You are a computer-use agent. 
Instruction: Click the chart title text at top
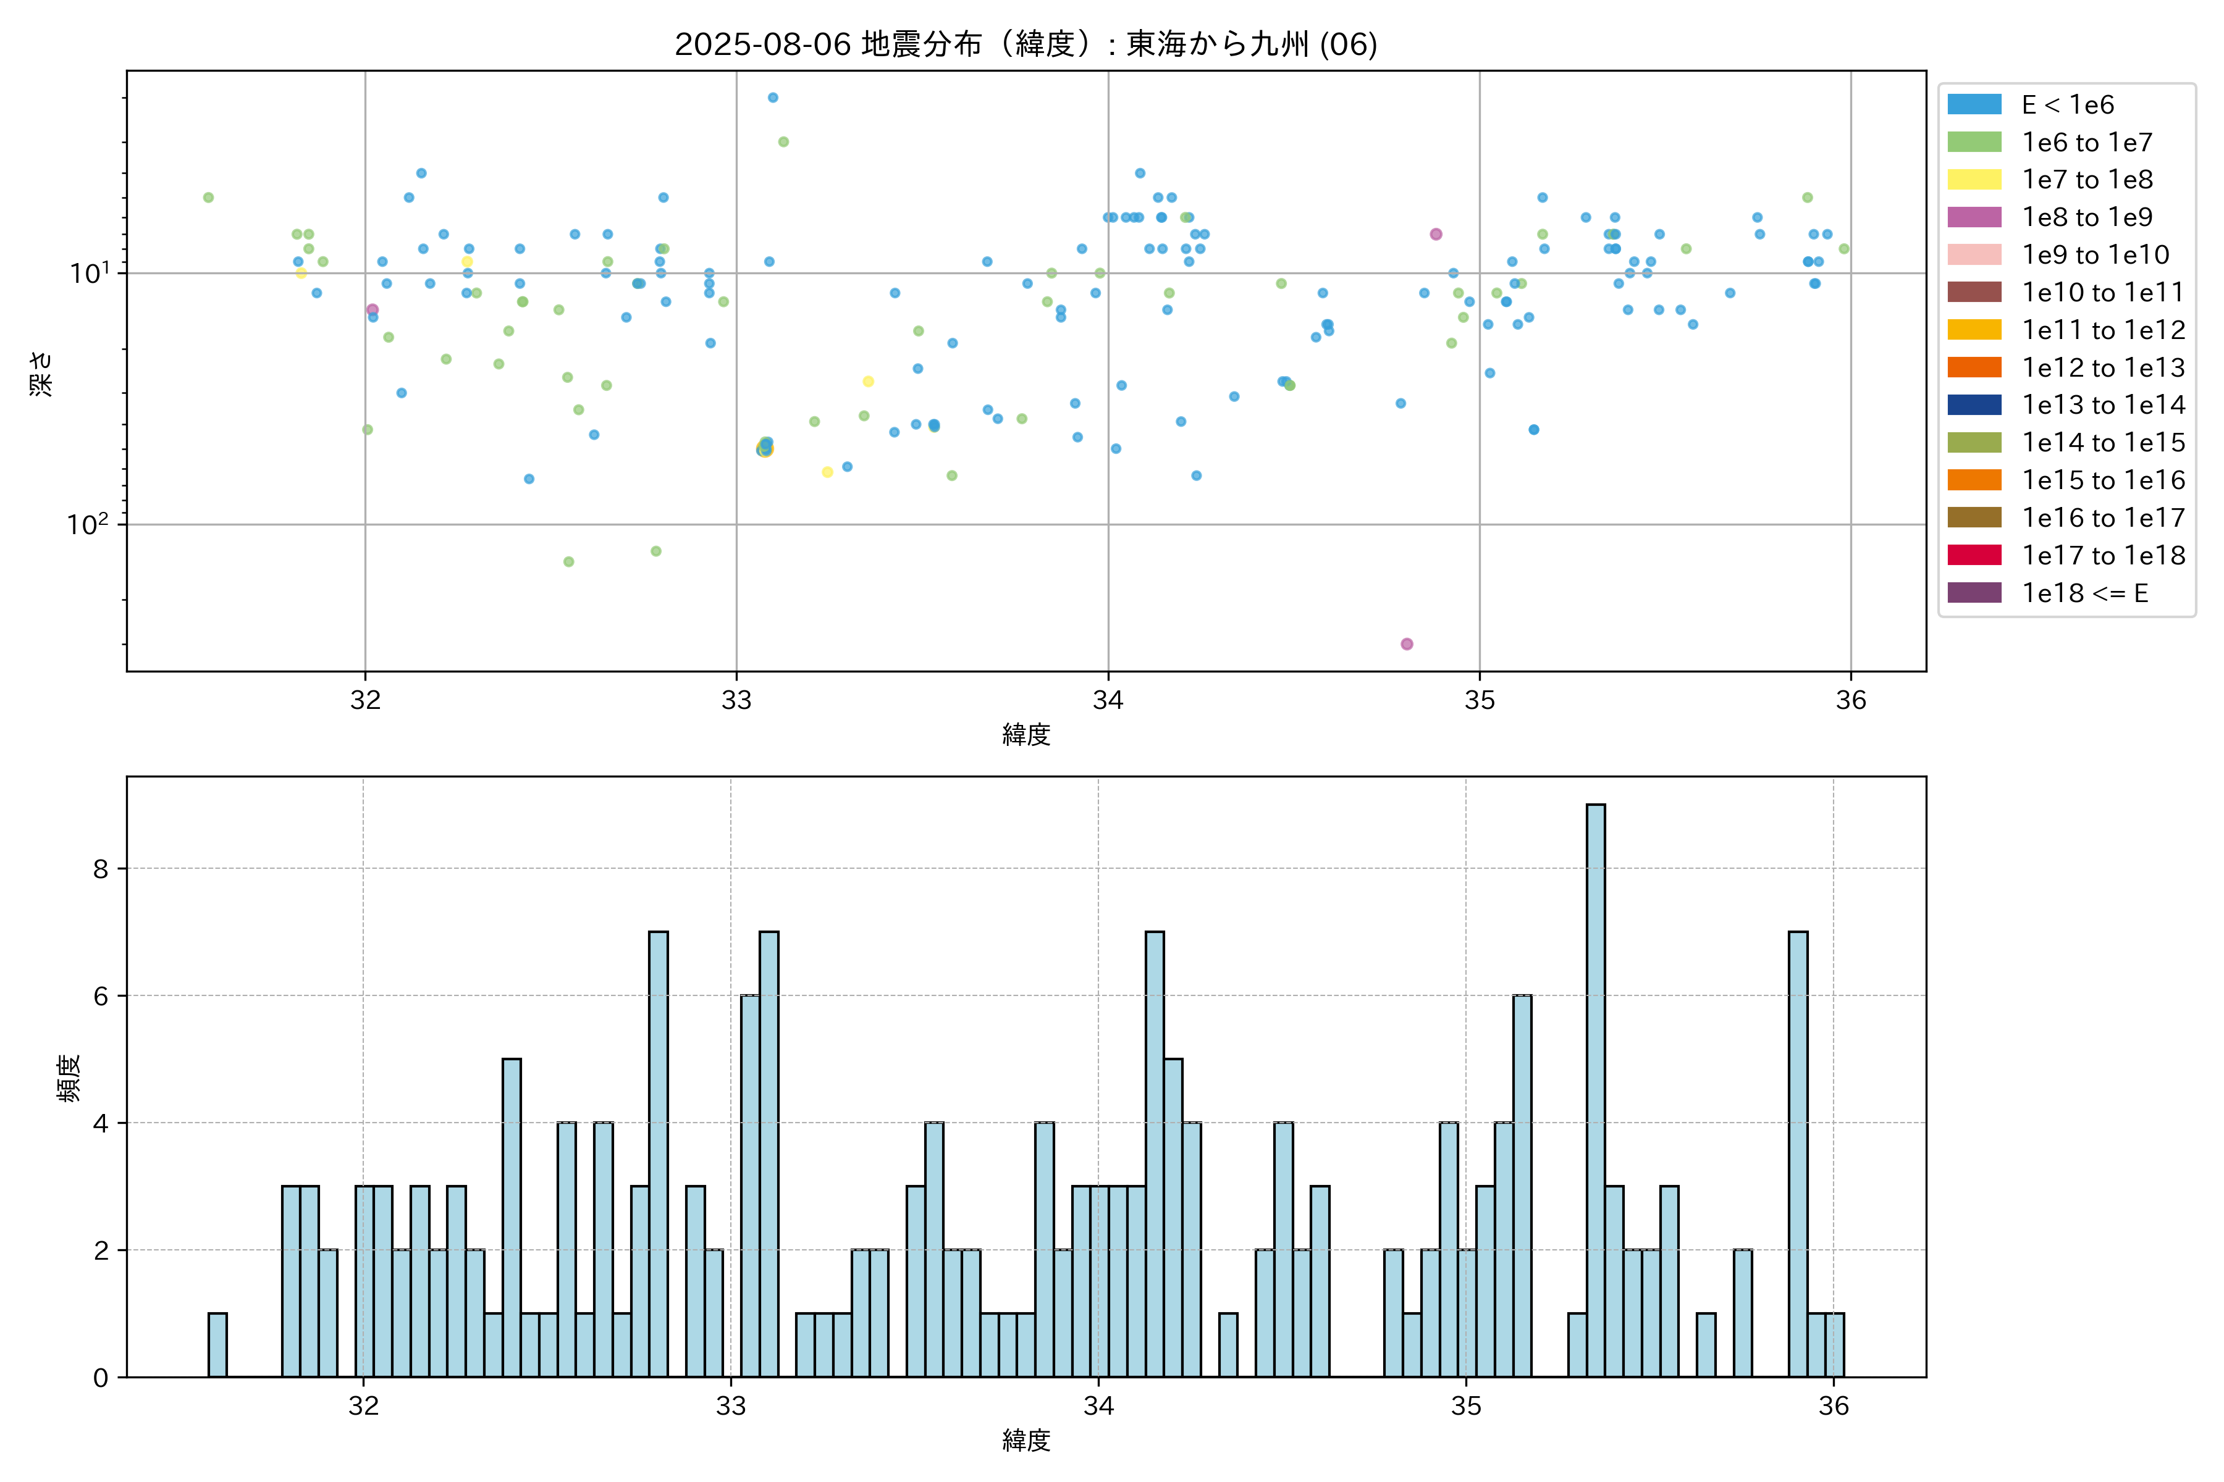1025,44
